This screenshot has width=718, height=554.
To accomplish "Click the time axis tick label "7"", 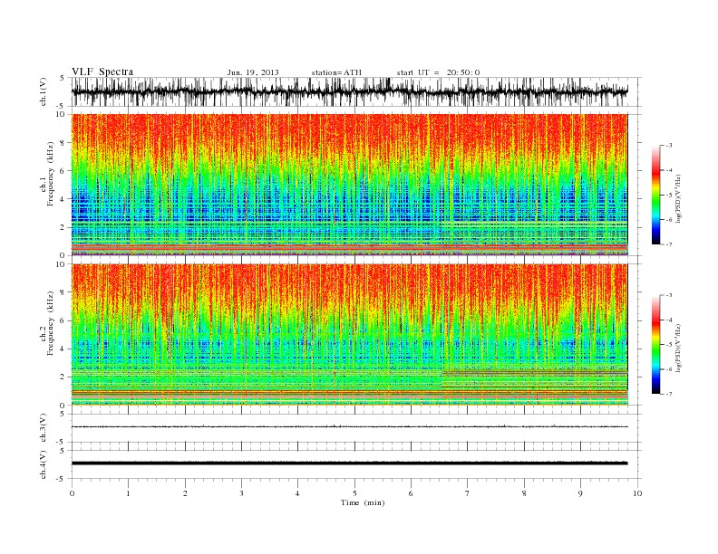I will (468, 493).
